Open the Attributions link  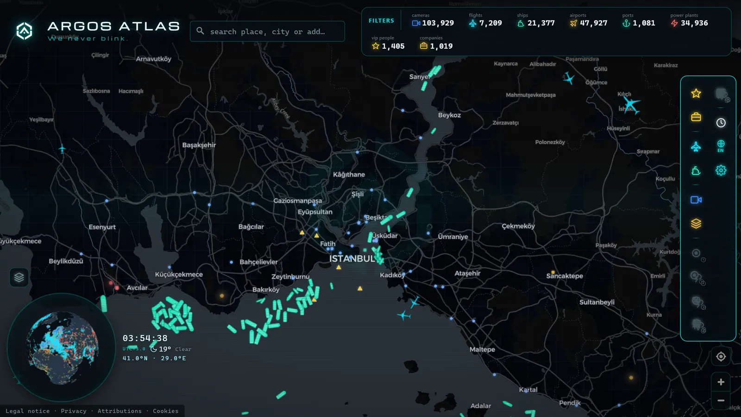coord(119,411)
